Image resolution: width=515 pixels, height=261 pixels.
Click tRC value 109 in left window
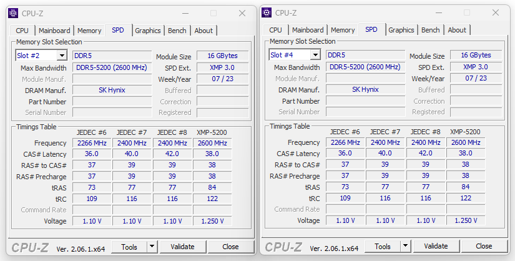click(x=92, y=199)
